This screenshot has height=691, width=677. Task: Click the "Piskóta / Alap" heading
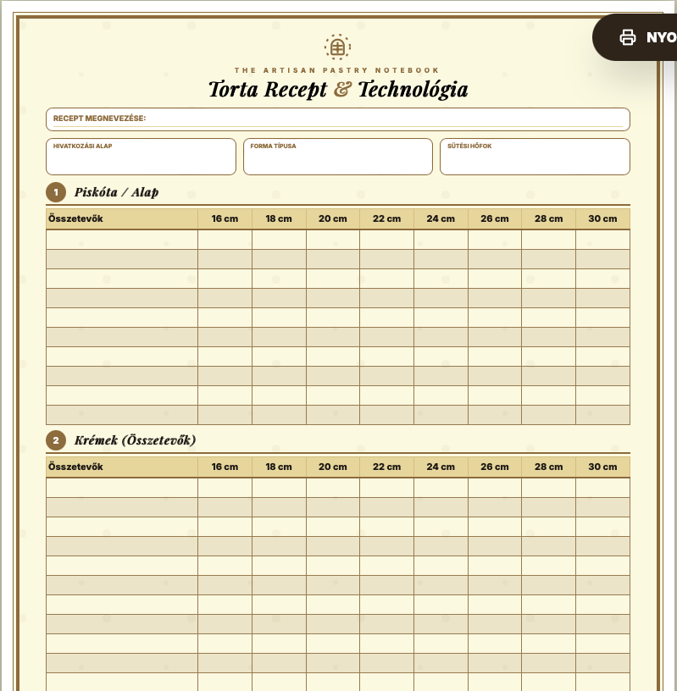click(x=116, y=192)
